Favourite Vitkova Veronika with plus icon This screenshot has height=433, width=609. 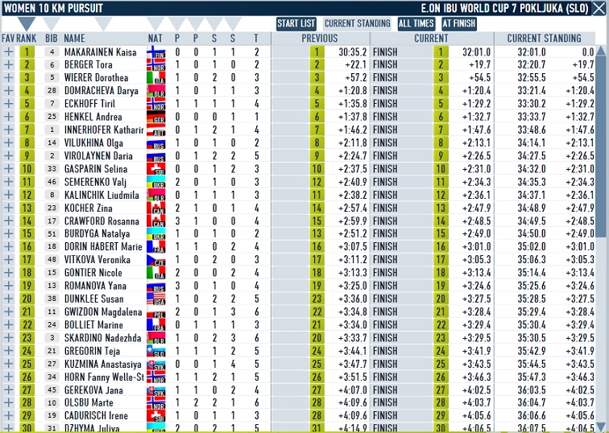point(8,260)
